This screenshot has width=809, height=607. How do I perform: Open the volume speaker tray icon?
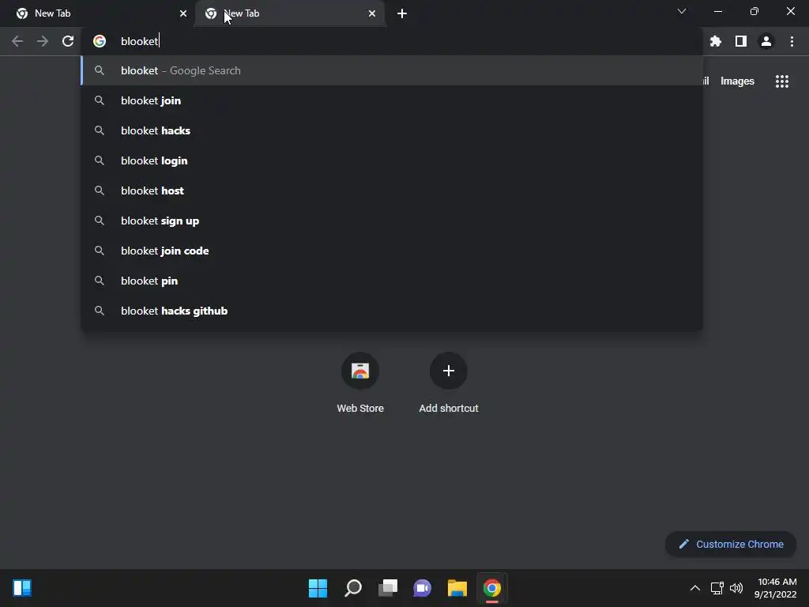(x=736, y=588)
